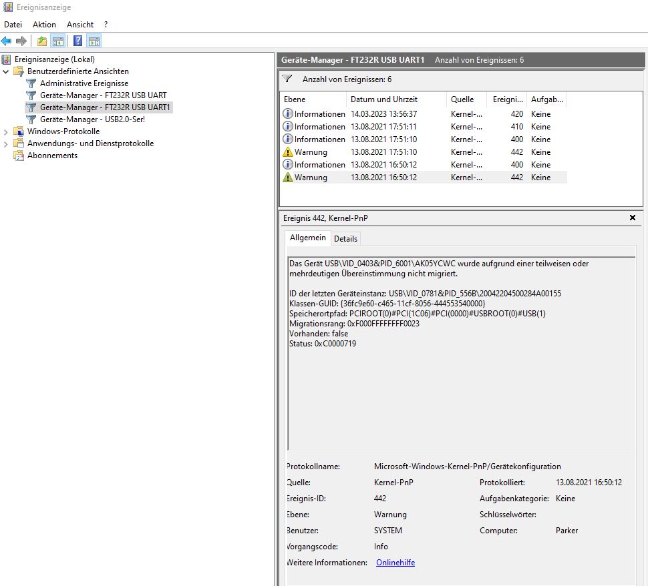648x586 pixels.
Task: Click the Status: 0xC0000719 line
Action: pos(323,344)
